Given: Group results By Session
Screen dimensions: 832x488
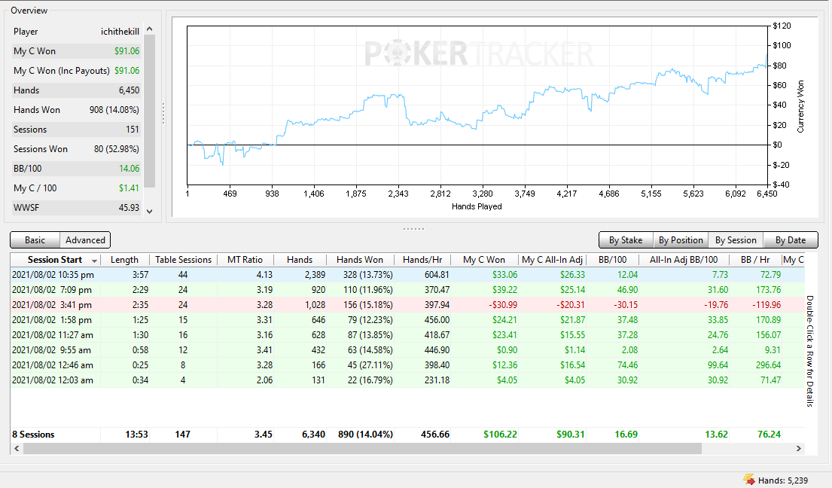Looking at the screenshot, I should [736, 239].
